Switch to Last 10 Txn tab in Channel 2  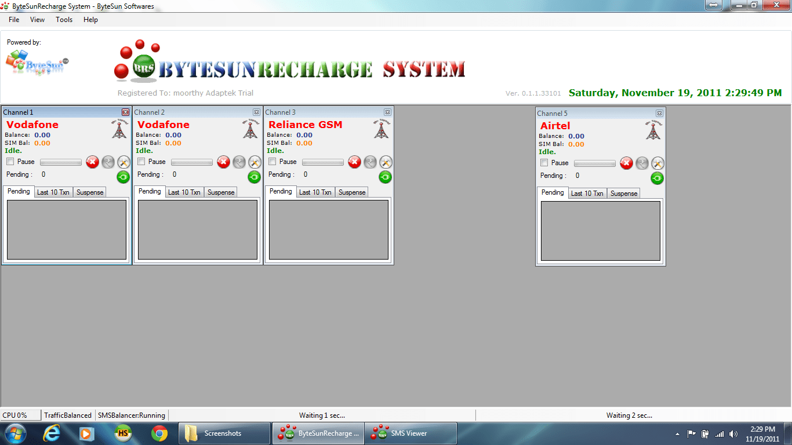click(x=184, y=192)
